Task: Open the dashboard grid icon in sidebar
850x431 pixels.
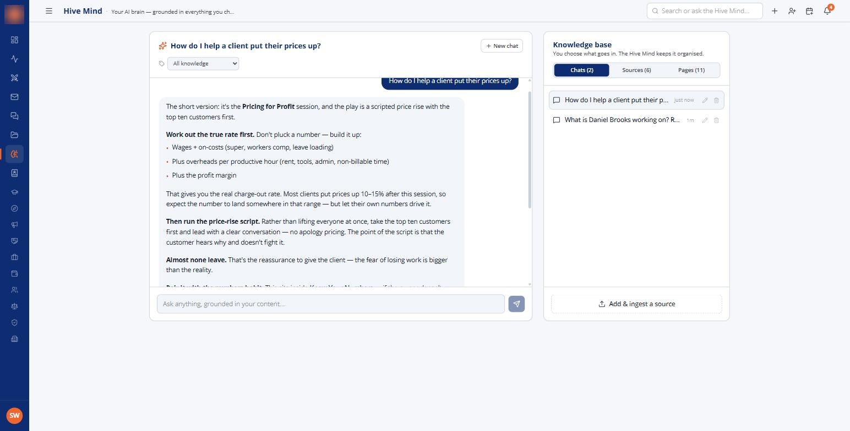Action: pyautogui.click(x=14, y=40)
